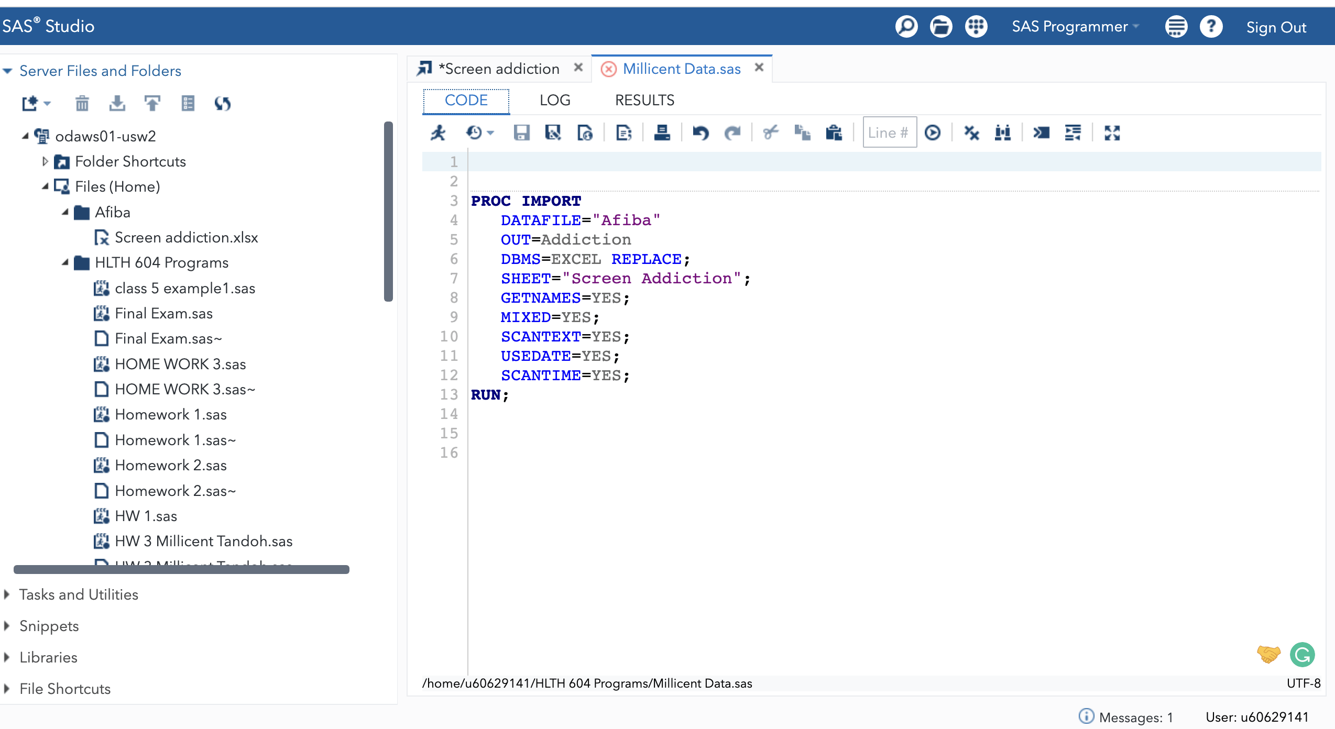1335x729 pixels.
Task: Click Sign Out in the top bar
Action: pos(1276,27)
